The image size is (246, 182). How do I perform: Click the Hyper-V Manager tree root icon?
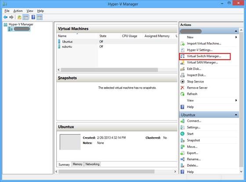click(5, 25)
